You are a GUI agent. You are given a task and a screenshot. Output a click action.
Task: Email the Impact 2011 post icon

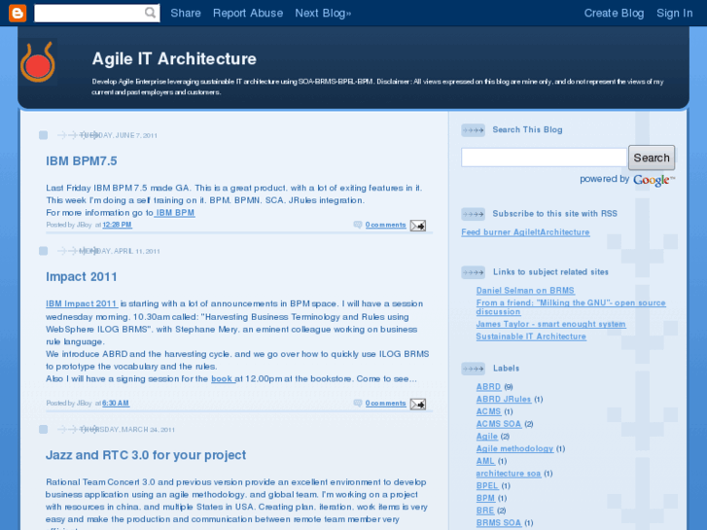click(418, 405)
